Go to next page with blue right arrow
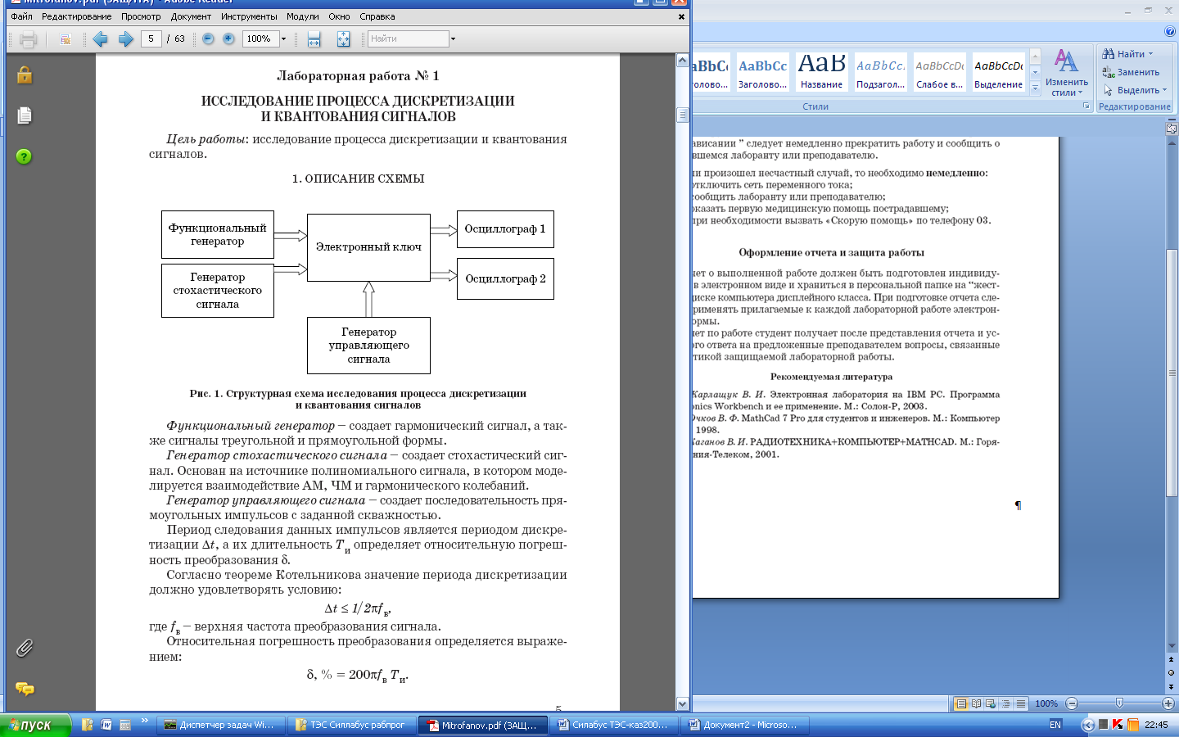1179x737 pixels. (126, 38)
